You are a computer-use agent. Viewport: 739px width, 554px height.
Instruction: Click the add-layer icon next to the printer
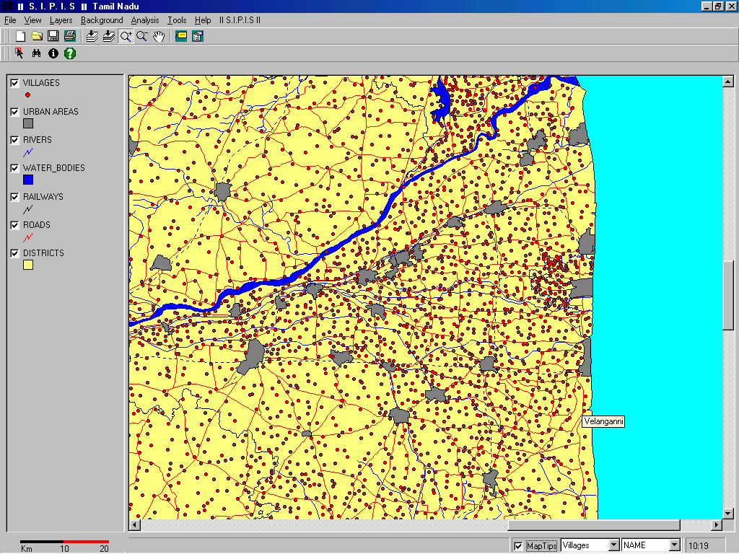[92, 36]
